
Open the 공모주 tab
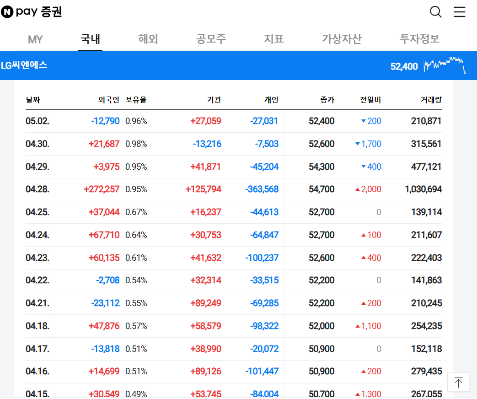point(211,39)
